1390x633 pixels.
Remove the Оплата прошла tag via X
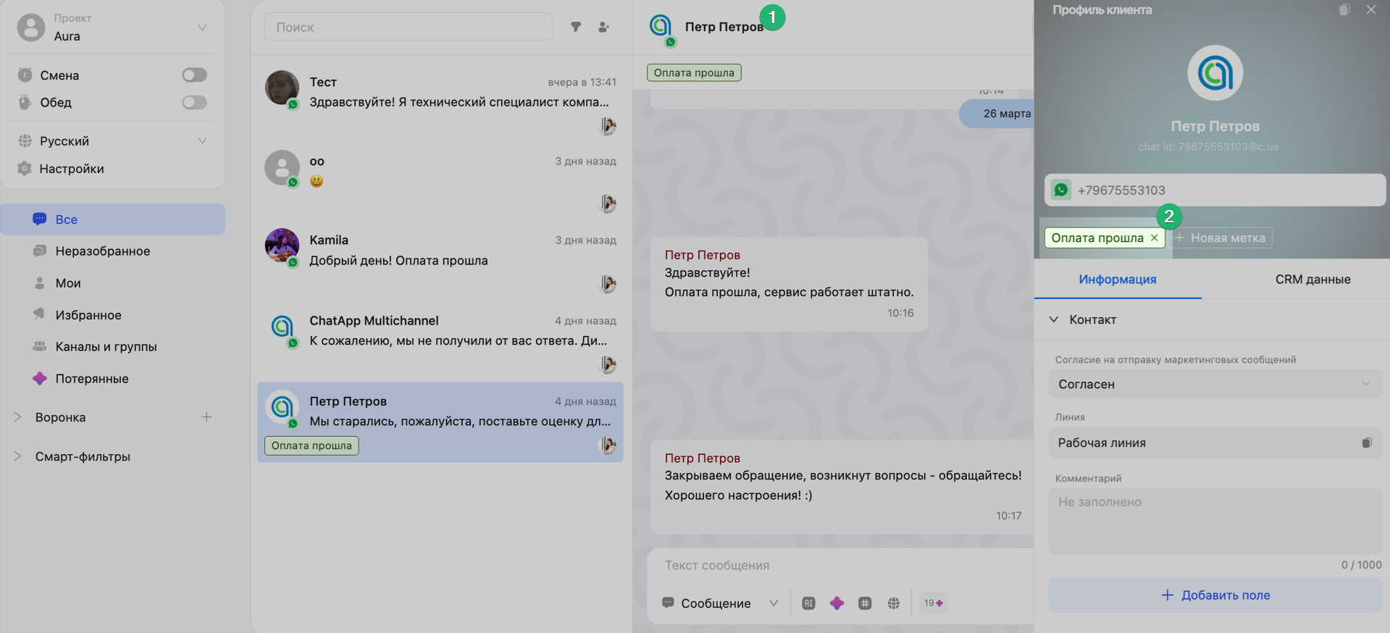[1154, 238]
